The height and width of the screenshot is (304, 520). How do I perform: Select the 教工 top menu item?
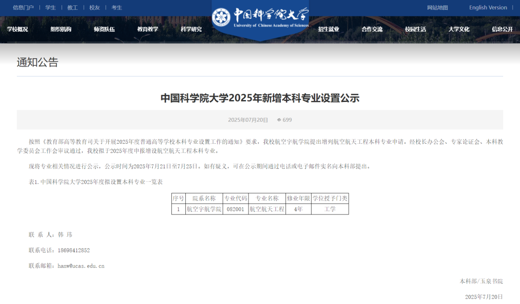72,8
